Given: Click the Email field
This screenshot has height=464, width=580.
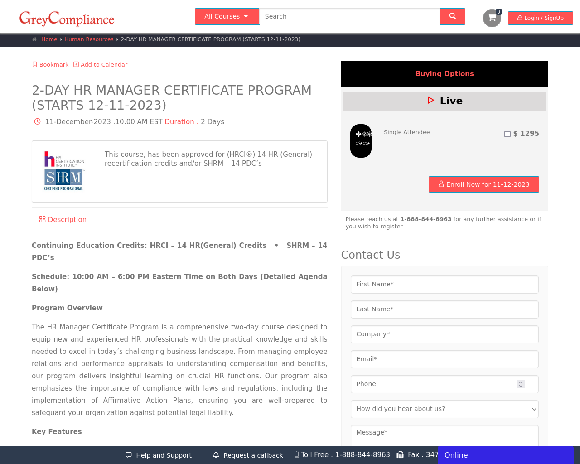Looking at the screenshot, I should pyautogui.click(x=445, y=359).
